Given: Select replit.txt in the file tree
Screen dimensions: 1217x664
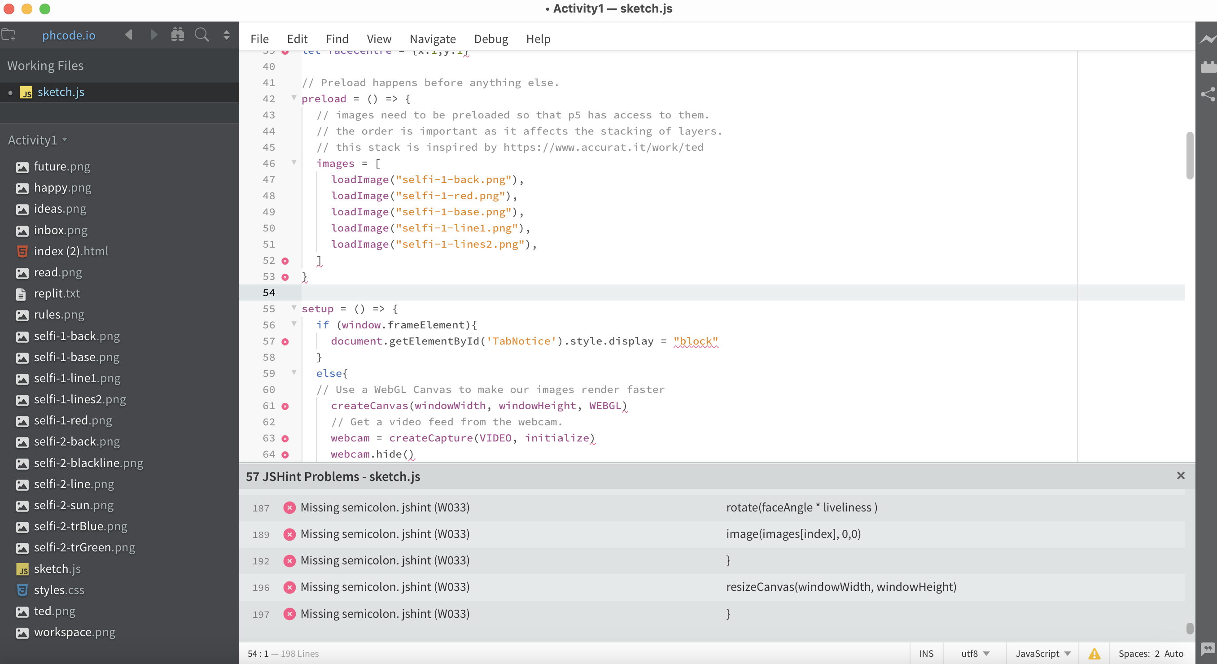Looking at the screenshot, I should (57, 293).
